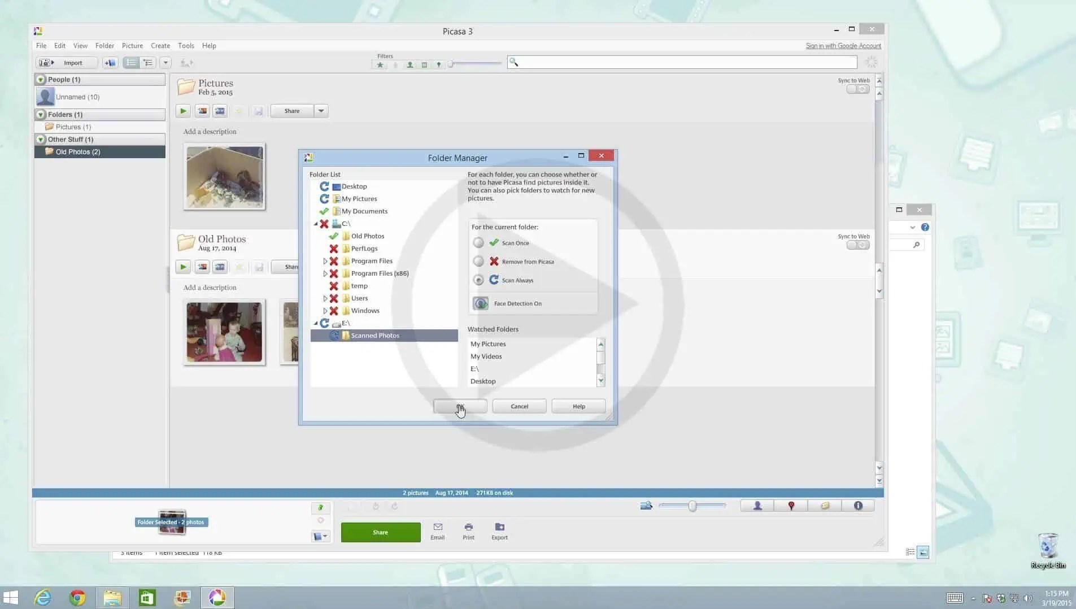Open the Tools menu
The height and width of the screenshot is (609, 1076).
(x=186, y=46)
